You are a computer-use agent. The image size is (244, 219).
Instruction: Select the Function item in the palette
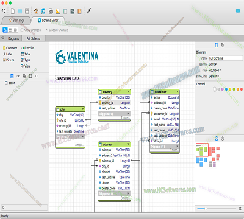[x=28, y=48]
